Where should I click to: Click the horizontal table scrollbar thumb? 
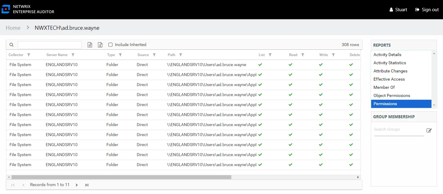pos(121,177)
